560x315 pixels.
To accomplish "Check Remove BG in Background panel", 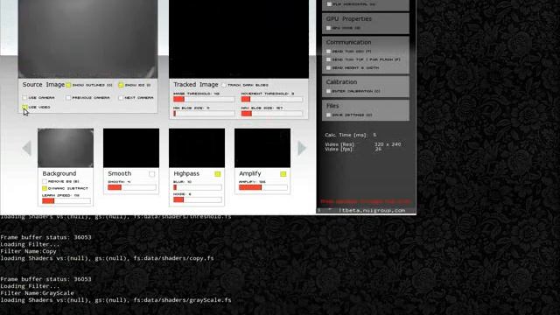I will click(x=45, y=181).
